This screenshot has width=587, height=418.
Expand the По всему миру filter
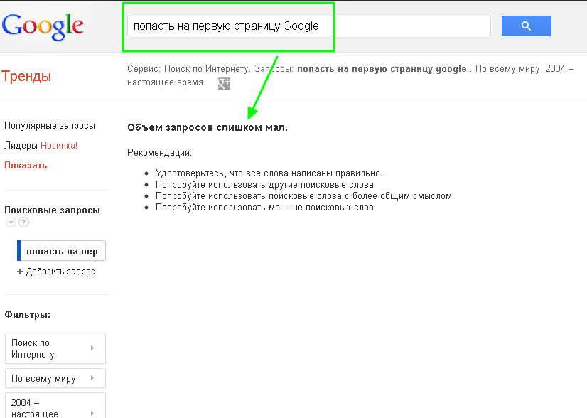55,378
